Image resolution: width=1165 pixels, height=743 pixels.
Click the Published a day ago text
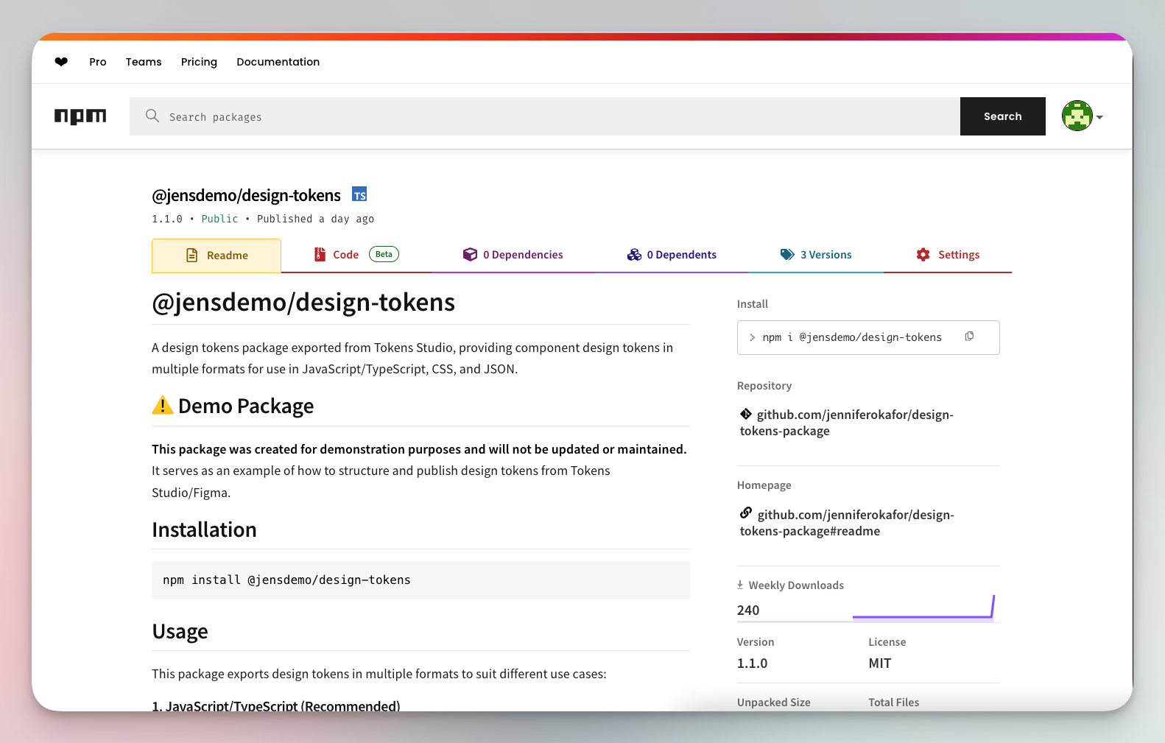point(315,219)
